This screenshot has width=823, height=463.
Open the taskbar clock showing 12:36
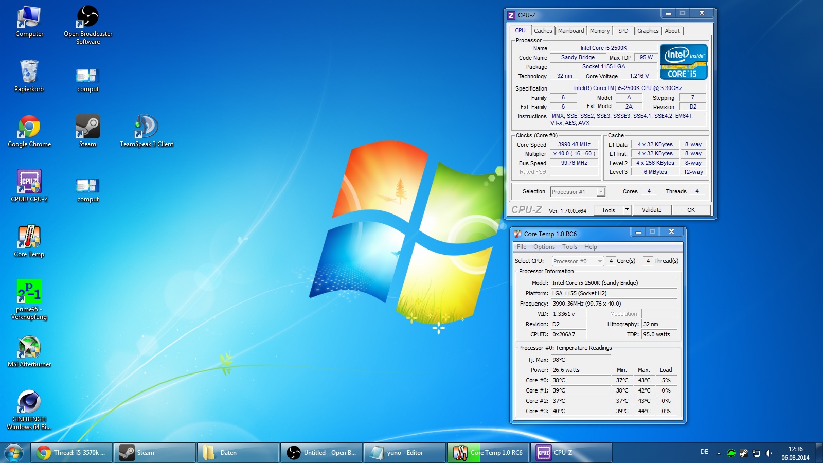click(795, 453)
